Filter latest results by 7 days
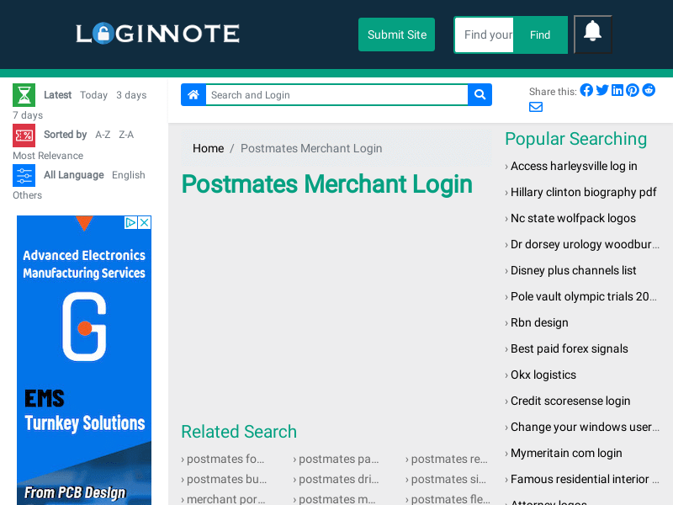This screenshot has width=673, height=505. 28,115
